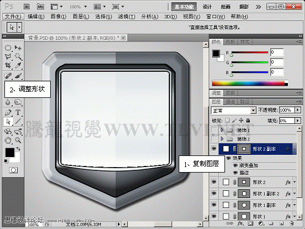Viewport: 305px width, 229px height.
Task: Hide the 形状 2 layer
Action: tap(214, 182)
